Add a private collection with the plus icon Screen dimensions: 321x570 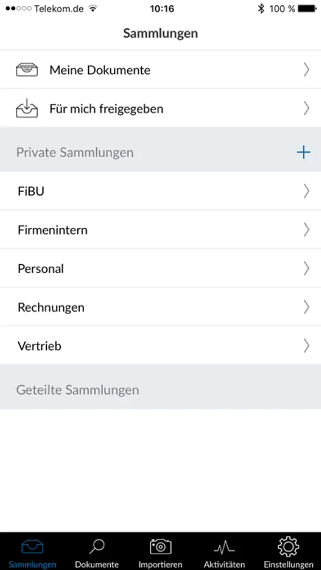click(x=303, y=153)
